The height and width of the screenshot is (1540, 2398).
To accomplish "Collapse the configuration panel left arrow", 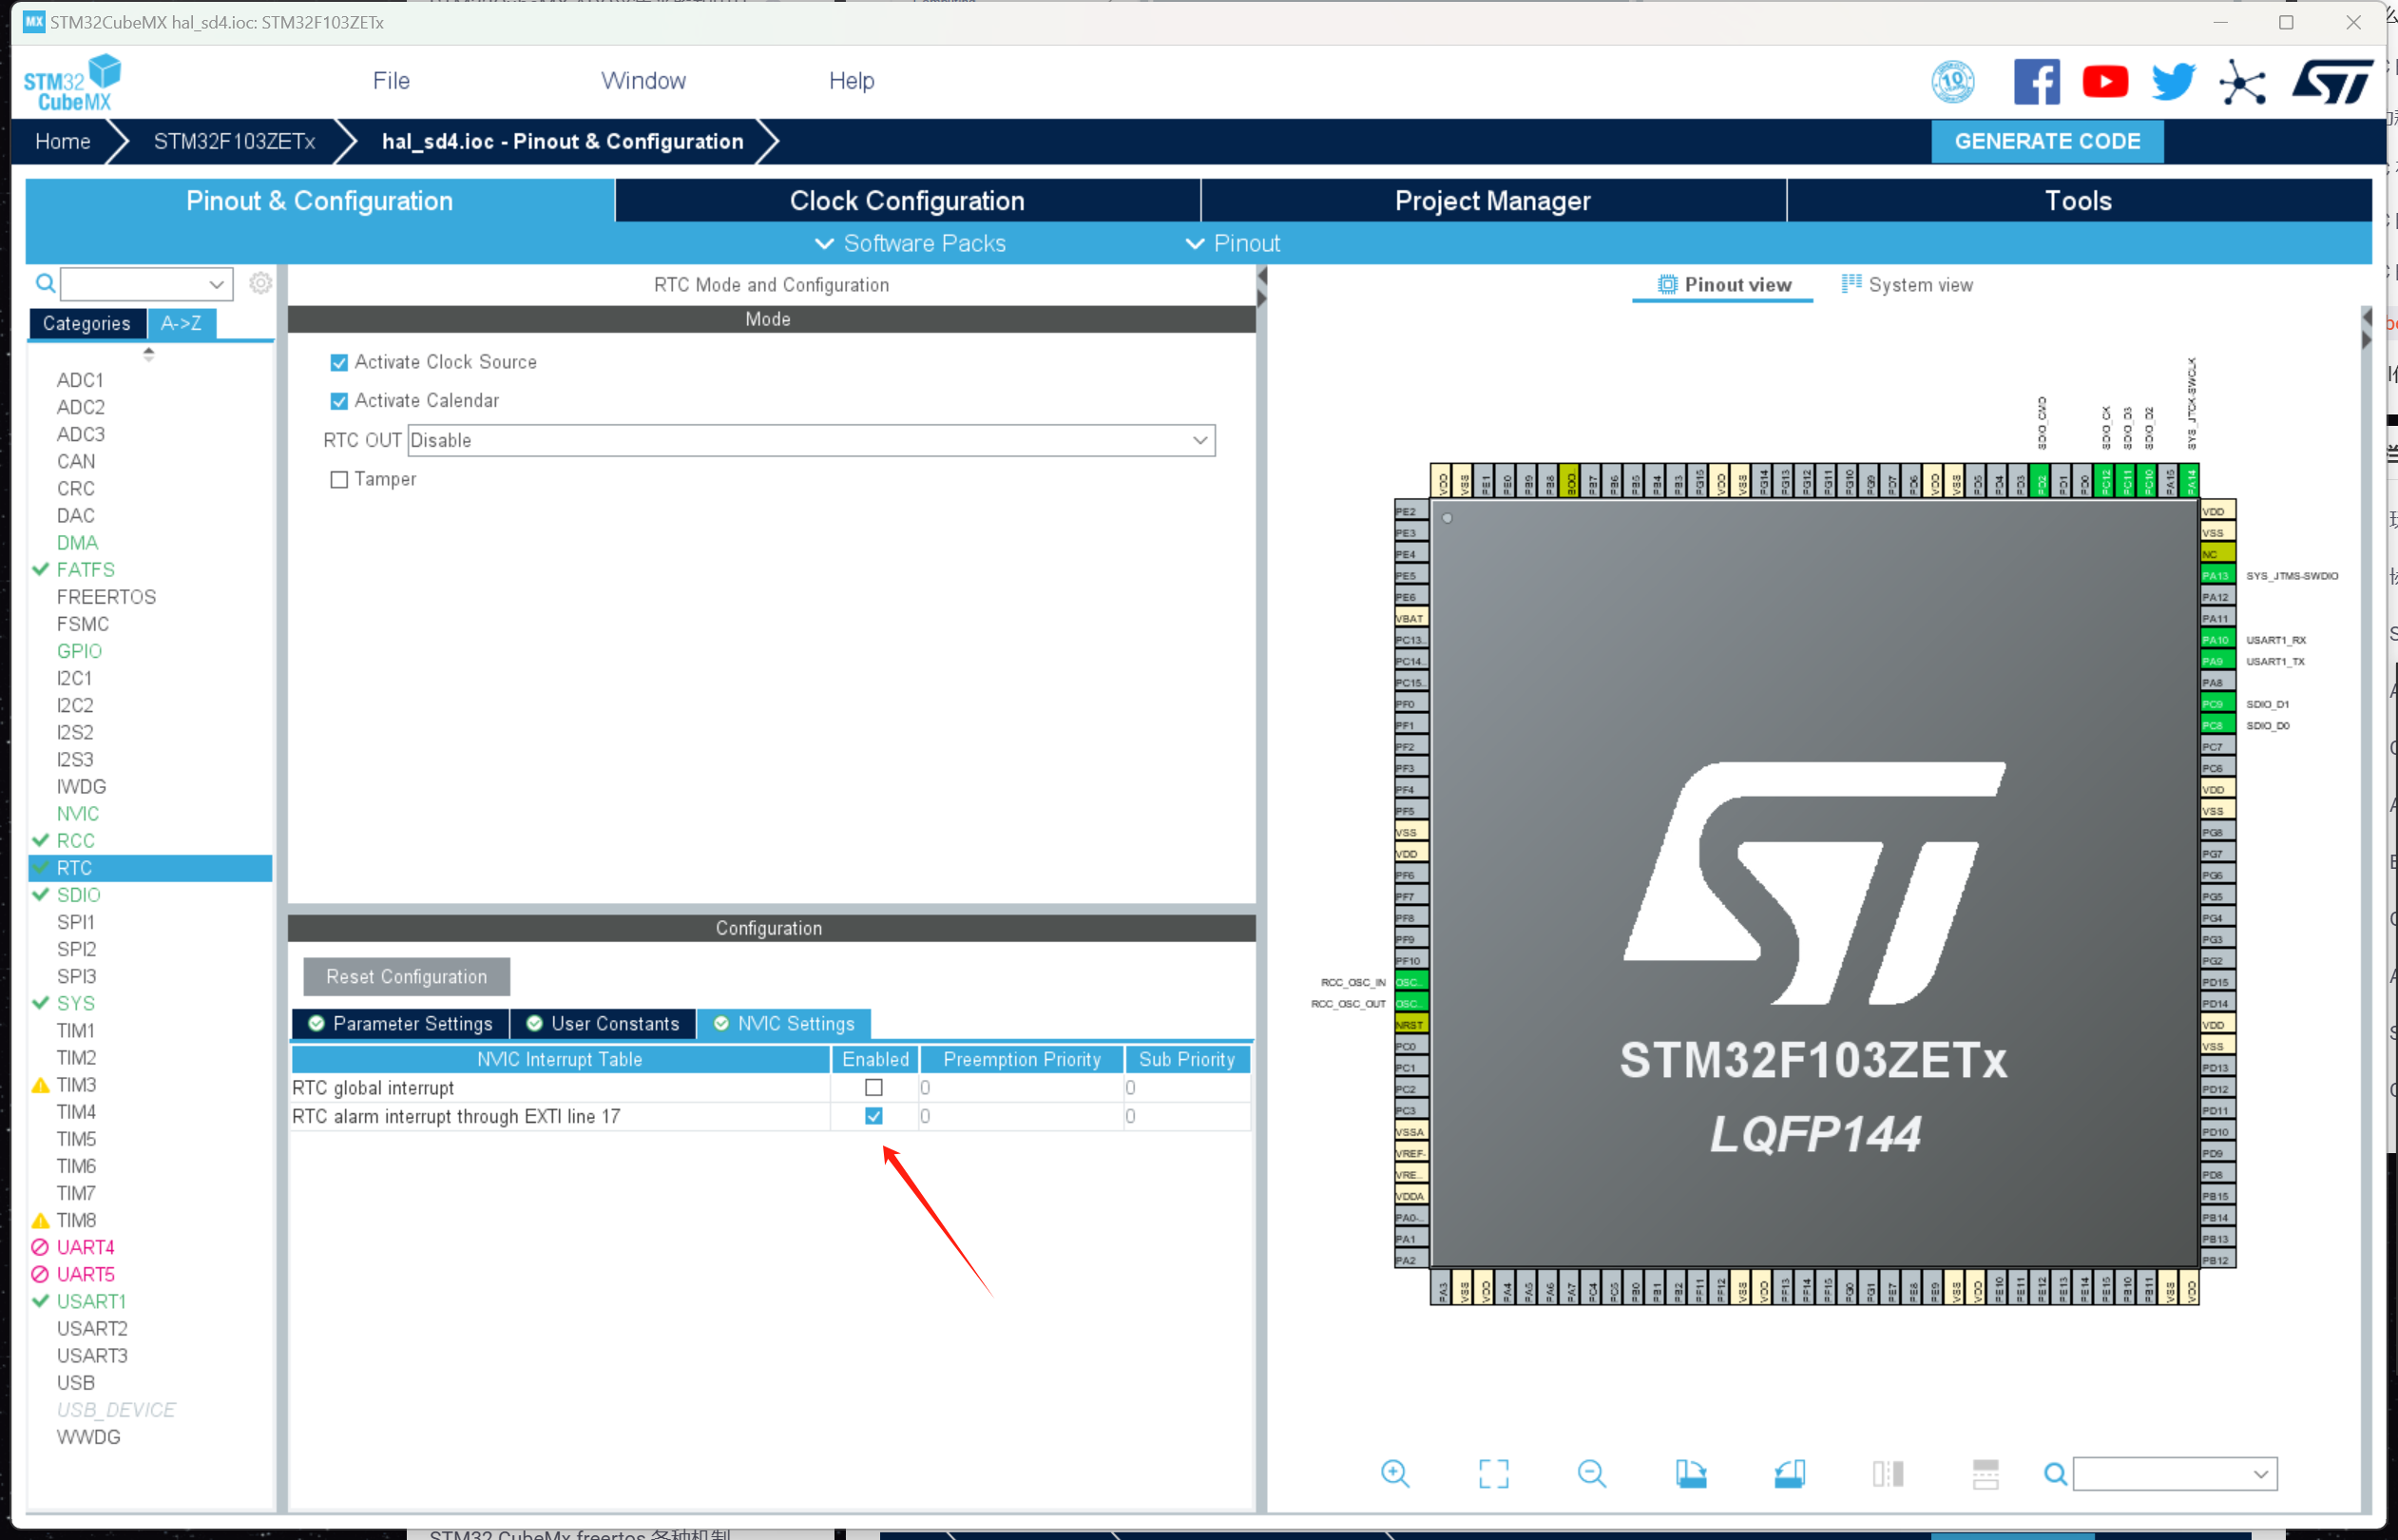I will (1261, 275).
